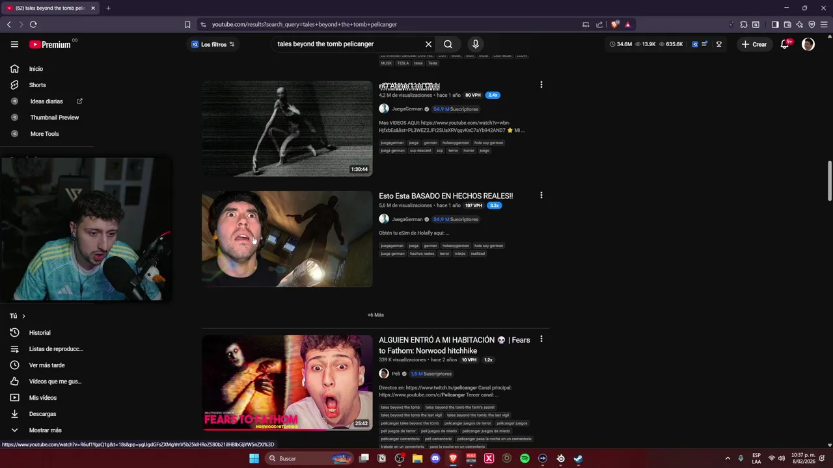The height and width of the screenshot is (468, 833).
Task: Open the account avatar menu
Action: coord(808,44)
